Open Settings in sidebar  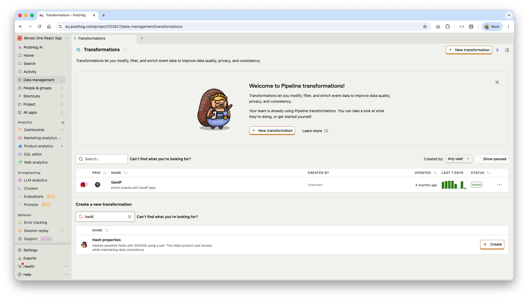(30, 250)
